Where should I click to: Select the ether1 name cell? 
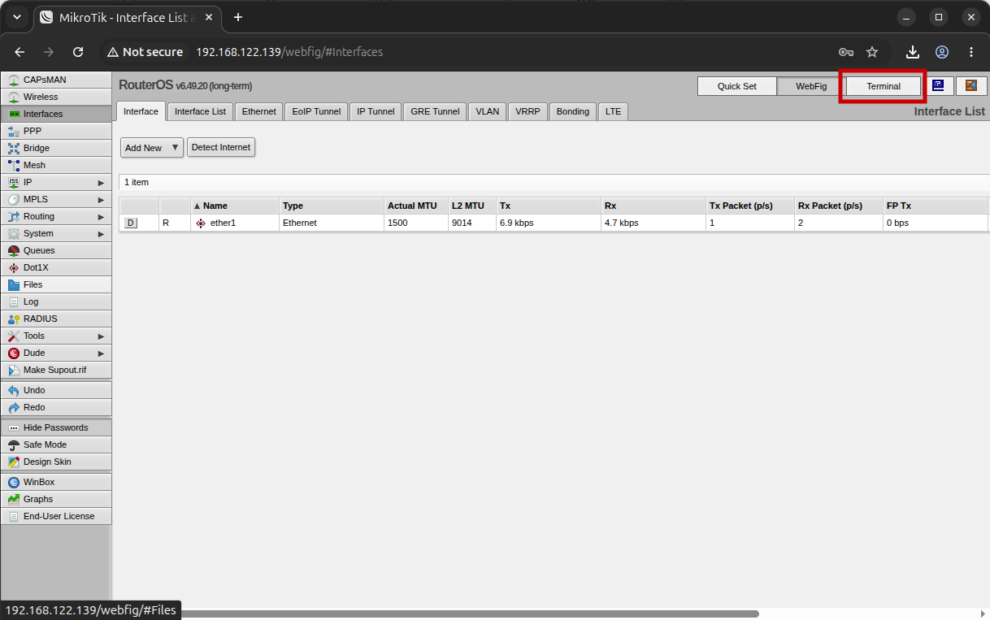235,223
